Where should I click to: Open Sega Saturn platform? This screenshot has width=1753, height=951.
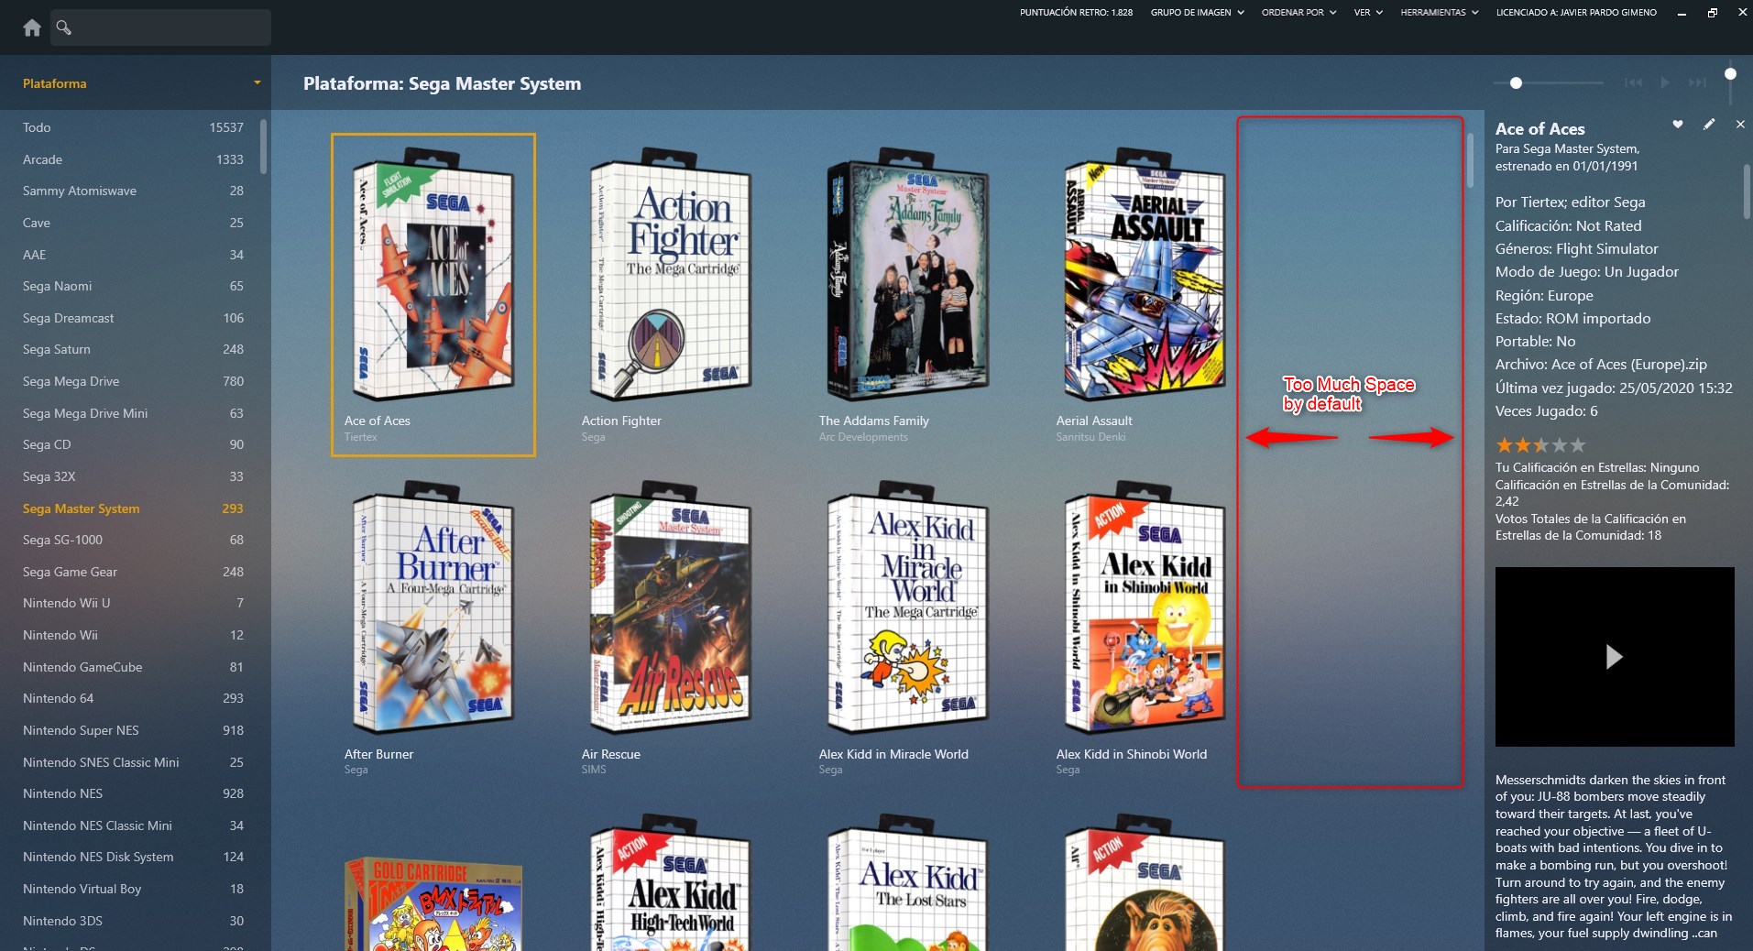click(133, 349)
